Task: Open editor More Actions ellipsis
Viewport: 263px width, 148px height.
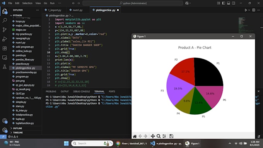Action: click(258, 10)
